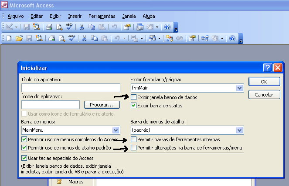Click the Título do aplicativo text field
This screenshot has height=186, width=289.
tap(71, 88)
